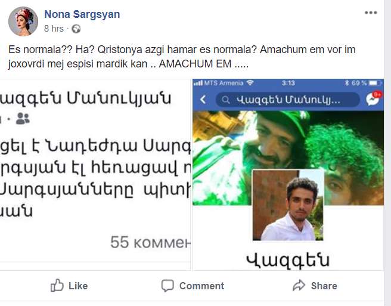Click the 55 comments count text

[x=150, y=242]
